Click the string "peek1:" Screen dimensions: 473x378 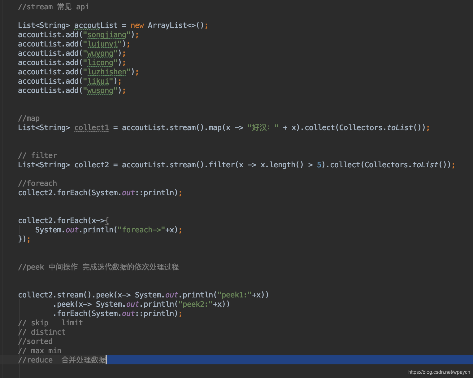tap(234, 295)
